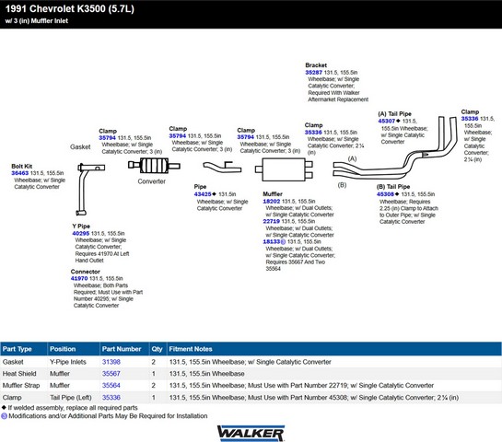The image size is (502, 442).
Task: Open Pipe part number 43425
Action: click(203, 194)
